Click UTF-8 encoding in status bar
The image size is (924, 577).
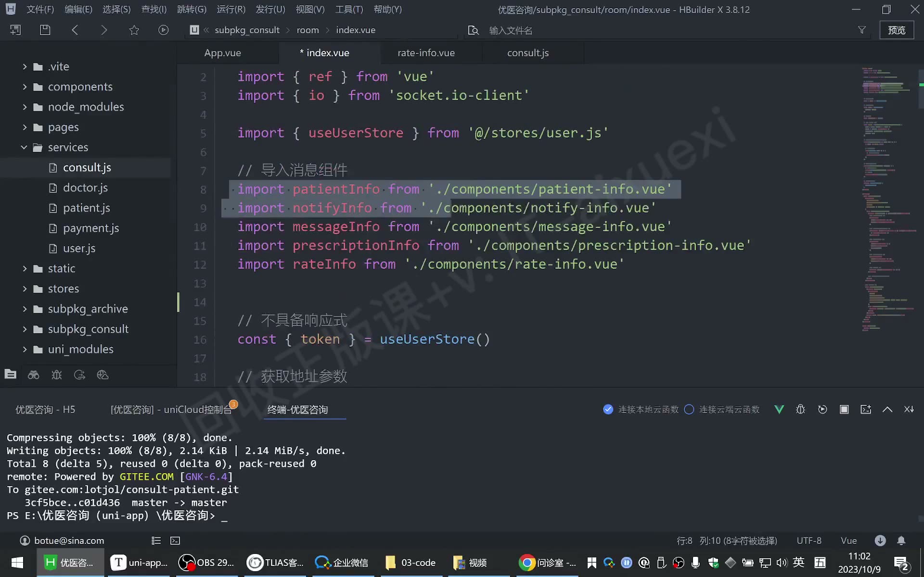[809, 540]
